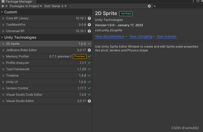Click the checkmark icon for Memory Profiler
Image resolution: width=203 pixels, height=132 pixels.
[89, 56]
